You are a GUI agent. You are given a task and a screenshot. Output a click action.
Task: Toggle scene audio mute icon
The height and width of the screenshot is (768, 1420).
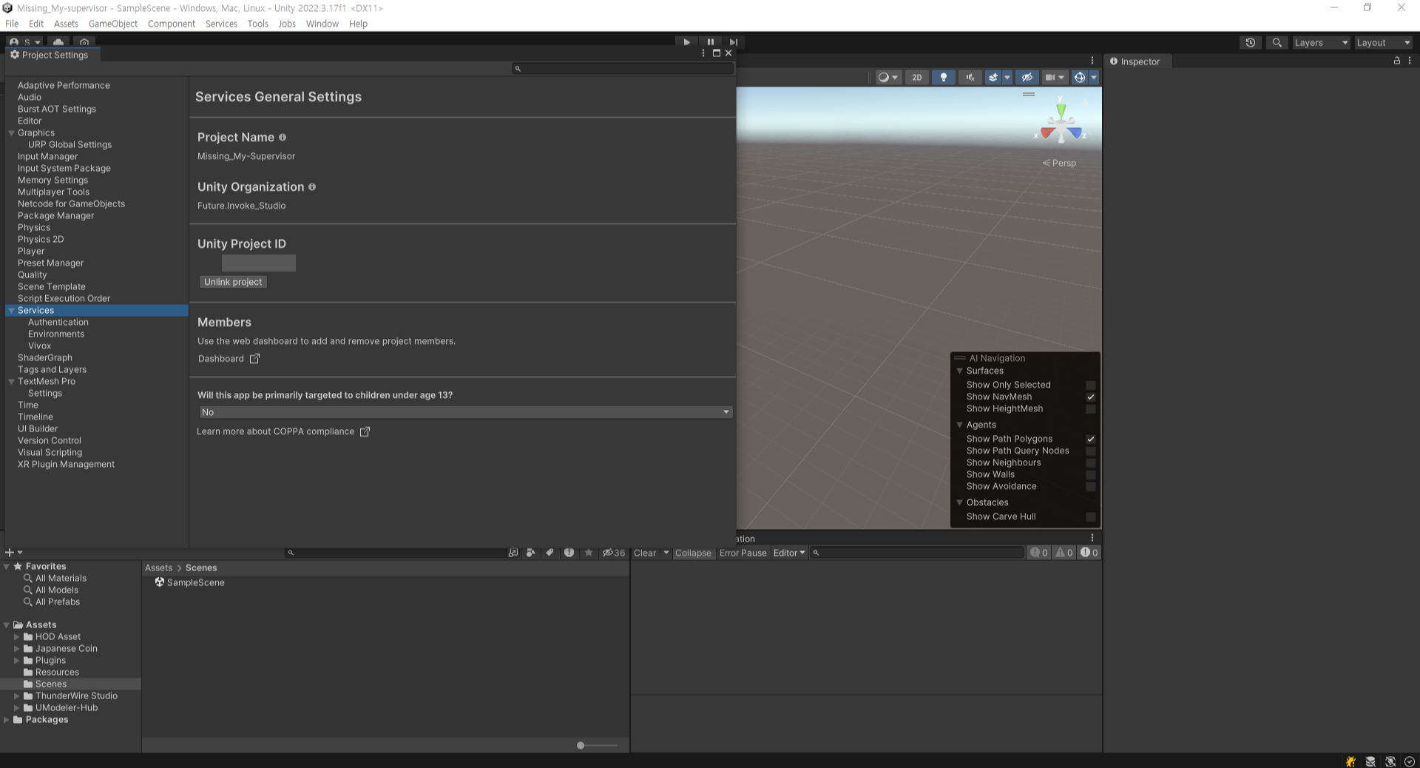click(x=970, y=77)
